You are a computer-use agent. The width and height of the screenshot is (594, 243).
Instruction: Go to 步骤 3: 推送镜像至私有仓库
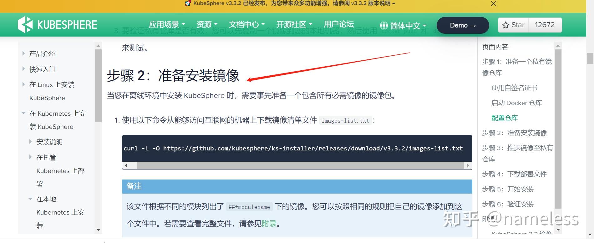(x=518, y=153)
